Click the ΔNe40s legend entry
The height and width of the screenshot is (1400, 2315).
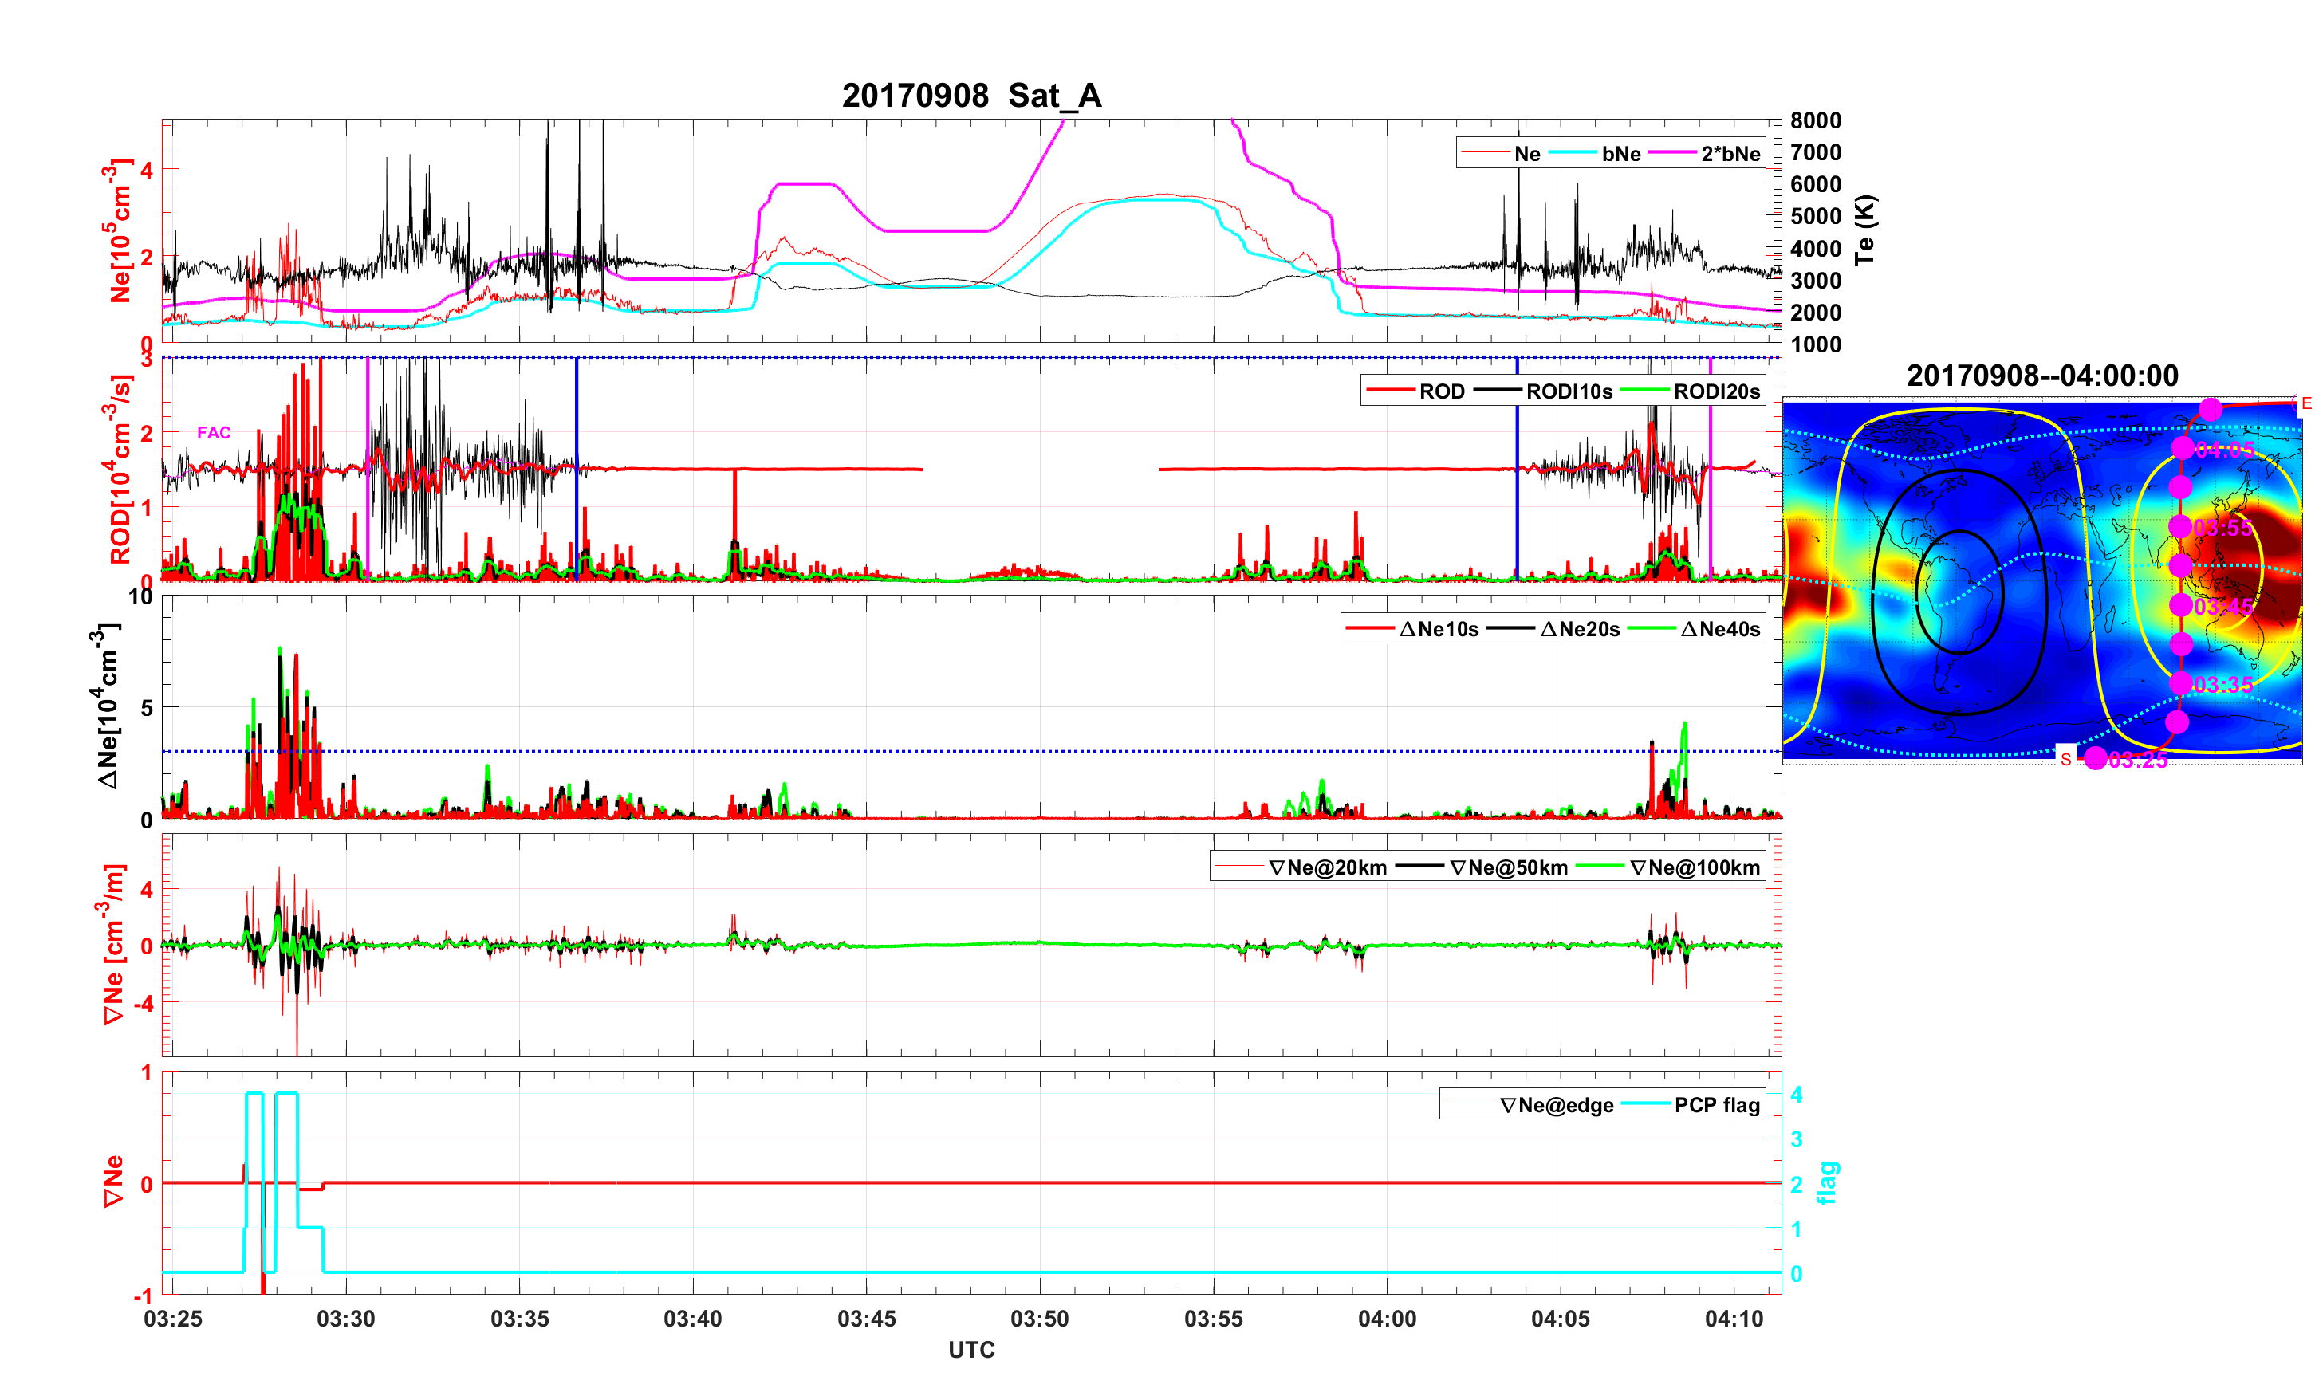point(1719,630)
